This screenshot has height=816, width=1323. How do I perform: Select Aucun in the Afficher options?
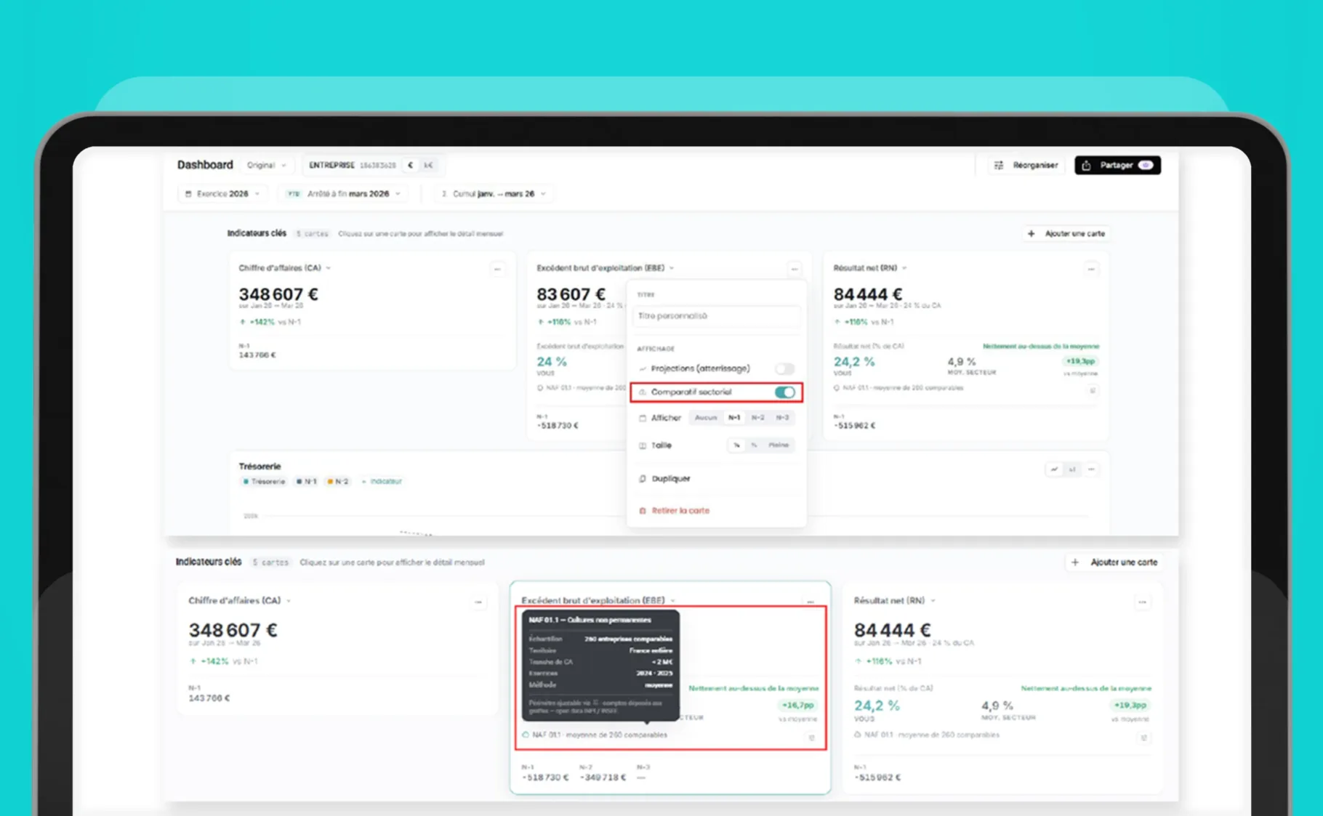pyautogui.click(x=705, y=418)
